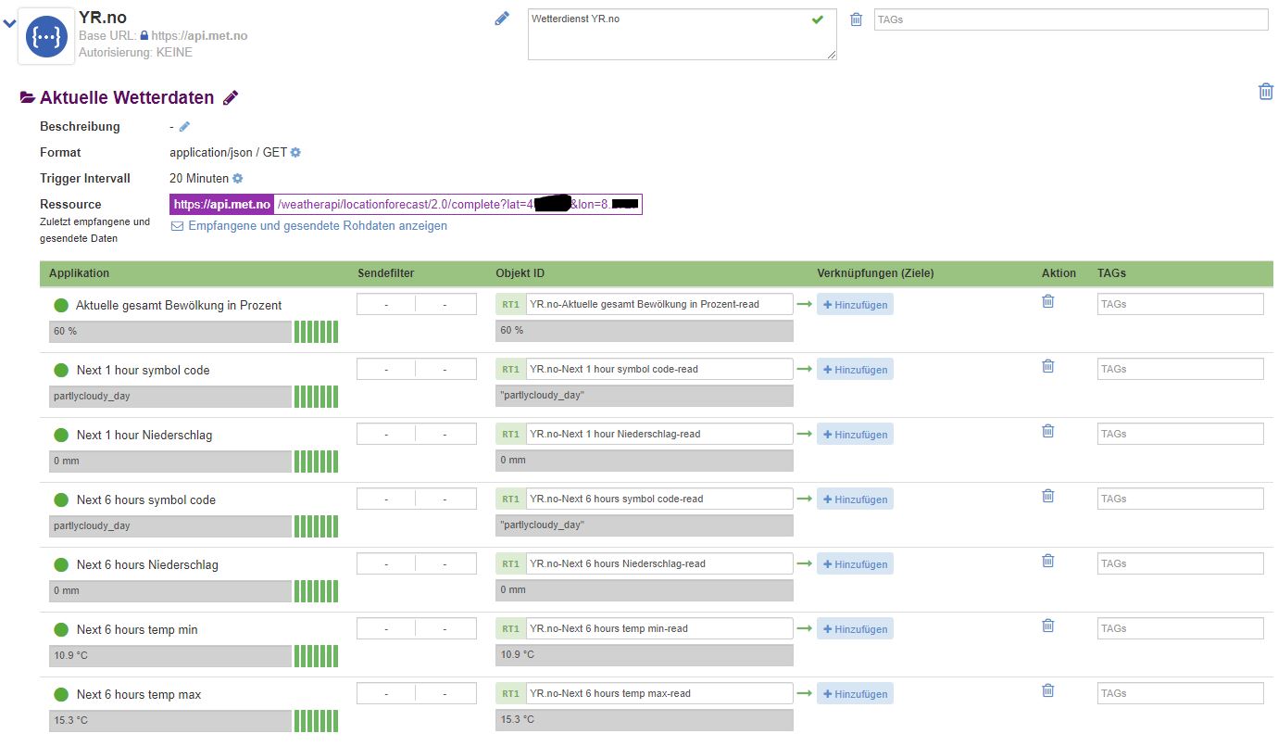The image size is (1278, 746).
Task: Delete the Next 6 hours temp max row
Action: point(1048,690)
